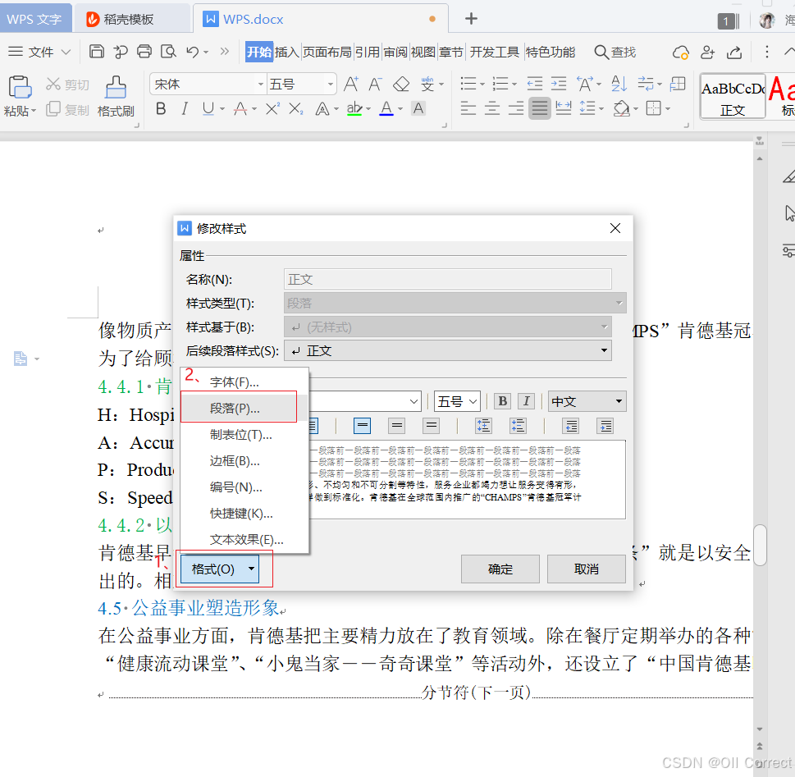Click decrease indent icon in ribbon
The height and width of the screenshot is (777, 795).
(x=534, y=84)
